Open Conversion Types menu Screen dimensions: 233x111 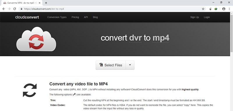(57, 17)
